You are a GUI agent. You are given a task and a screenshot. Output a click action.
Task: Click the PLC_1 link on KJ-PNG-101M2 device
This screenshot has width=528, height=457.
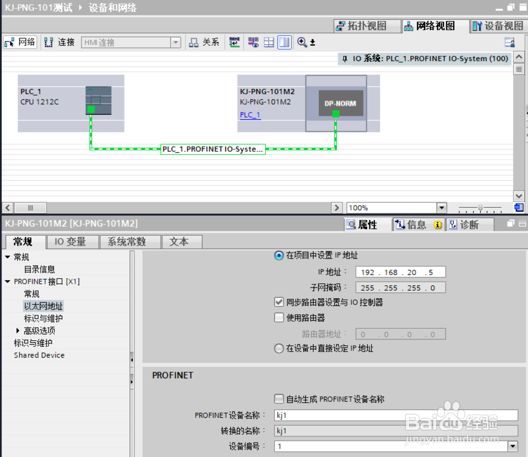click(250, 115)
